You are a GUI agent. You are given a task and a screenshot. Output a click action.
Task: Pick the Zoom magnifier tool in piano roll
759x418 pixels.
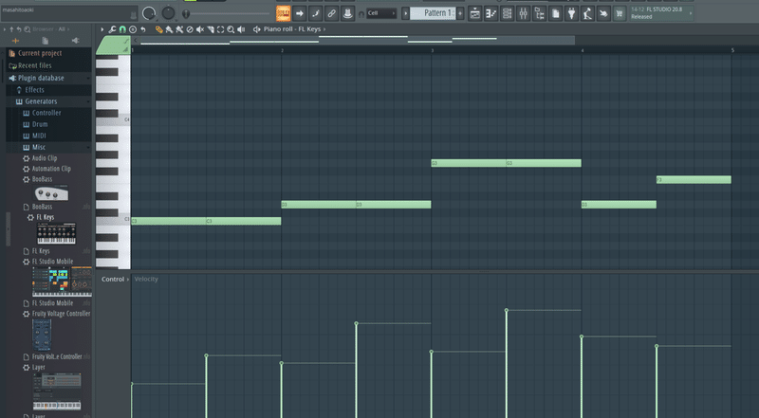point(231,29)
